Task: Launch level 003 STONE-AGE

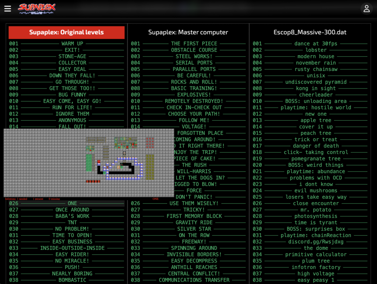Action: (72, 56)
